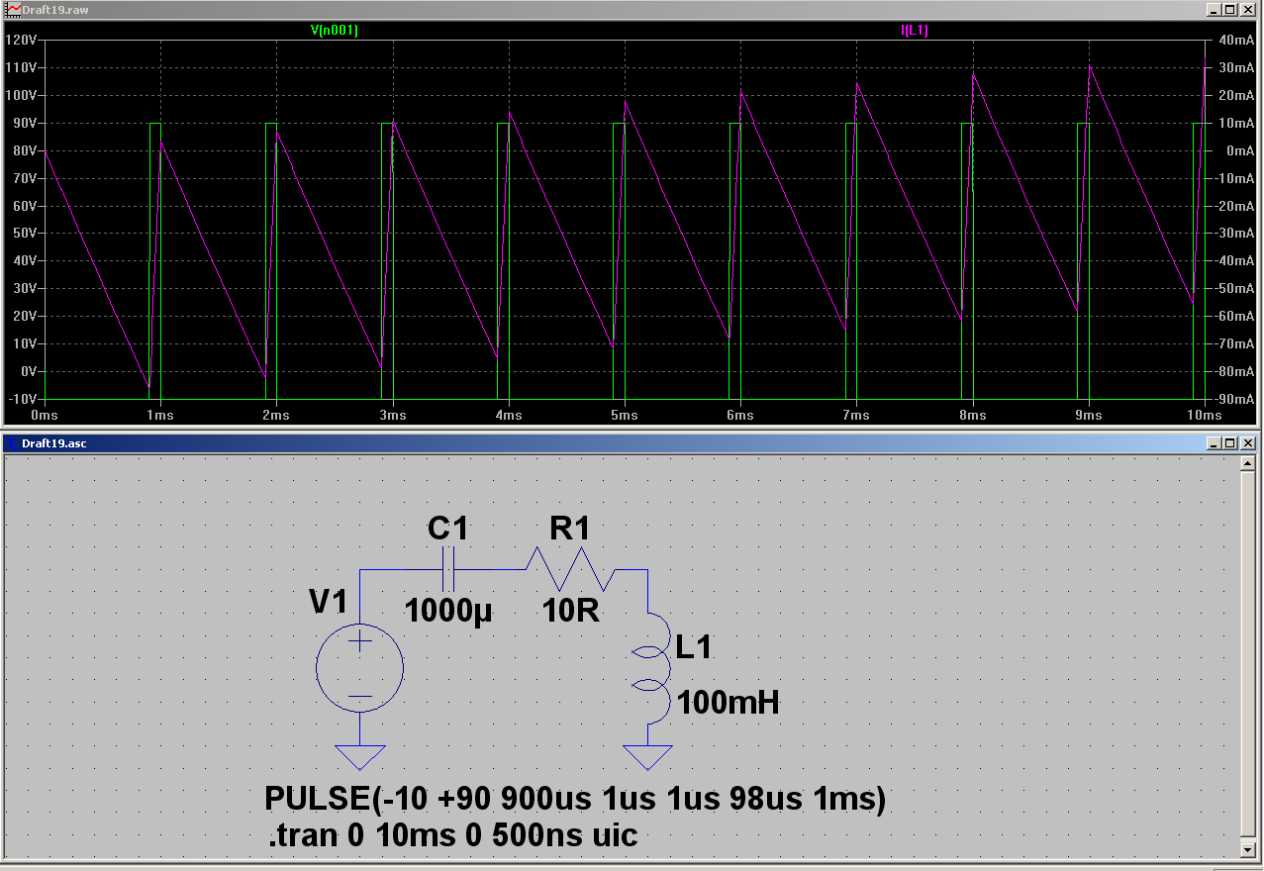This screenshot has width=1264, height=871.
Task: Click the 10ms time axis label
Action: [x=1204, y=416]
